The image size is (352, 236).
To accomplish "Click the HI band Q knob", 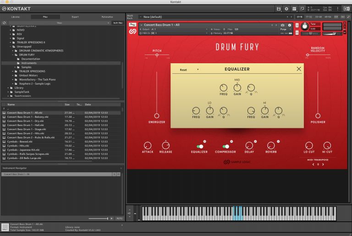I will 279,110.
